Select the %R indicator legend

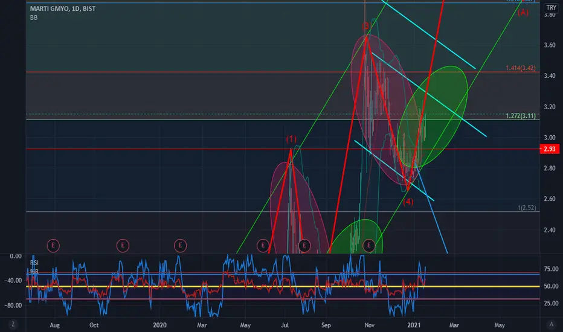pos(34,272)
